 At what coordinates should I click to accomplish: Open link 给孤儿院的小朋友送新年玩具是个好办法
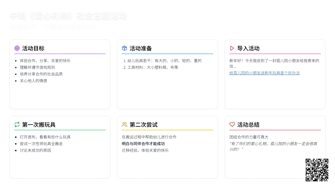[264, 73]
